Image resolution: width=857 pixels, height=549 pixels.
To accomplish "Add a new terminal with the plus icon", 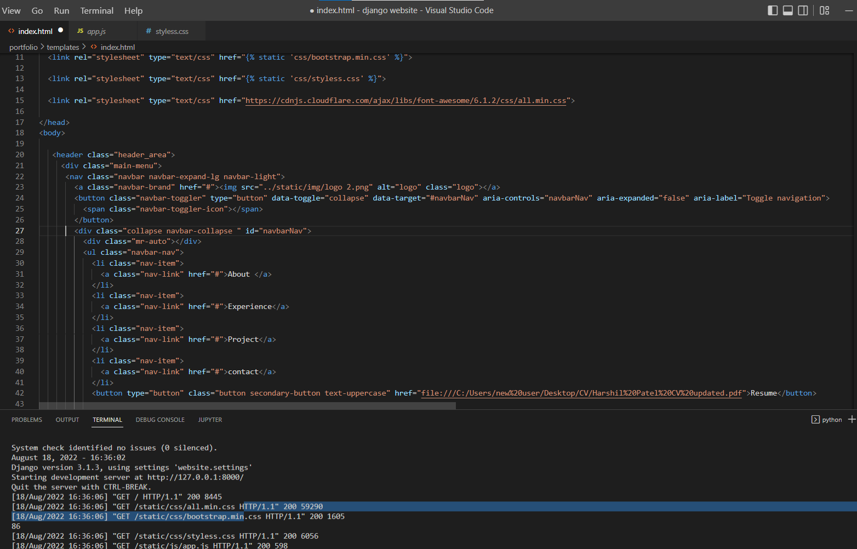I will click(x=852, y=419).
